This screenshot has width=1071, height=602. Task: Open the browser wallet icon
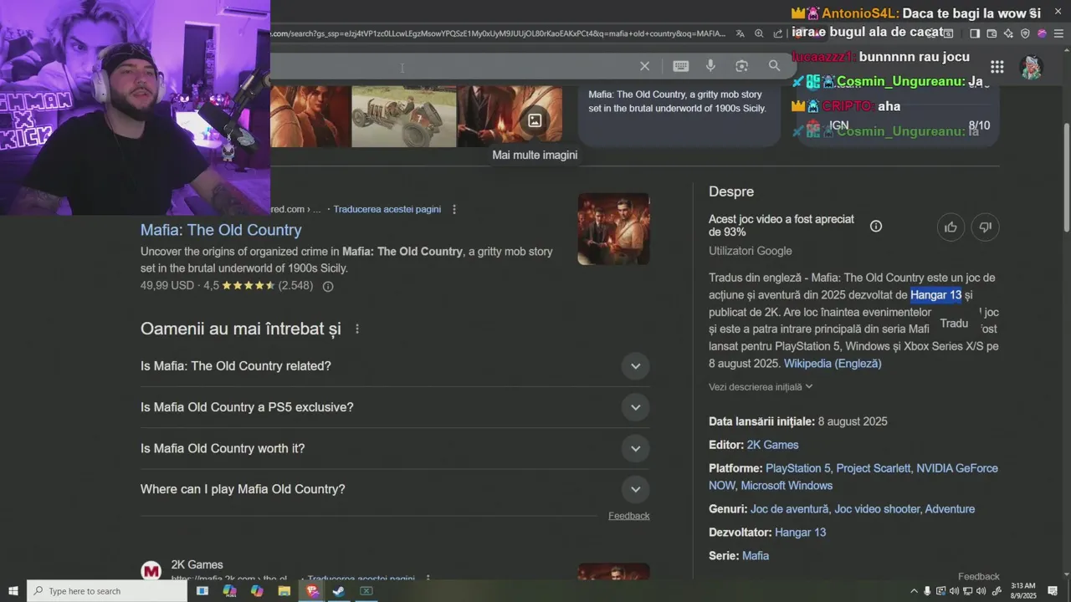click(x=992, y=33)
